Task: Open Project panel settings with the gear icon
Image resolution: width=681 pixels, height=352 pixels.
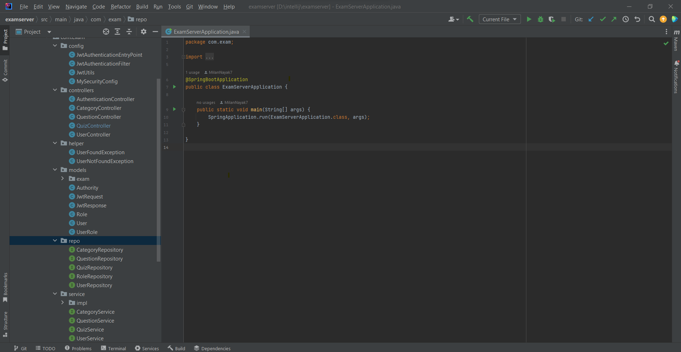Action: 143,32
